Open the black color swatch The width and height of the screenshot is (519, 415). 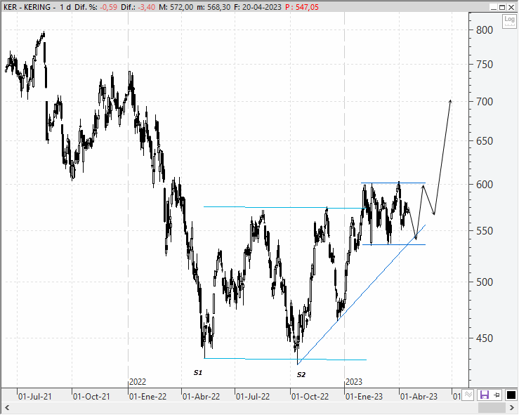[x=511, y=395]
